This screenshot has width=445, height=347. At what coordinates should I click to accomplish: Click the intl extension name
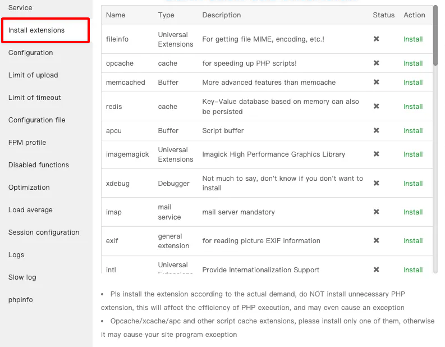point(111,270)
